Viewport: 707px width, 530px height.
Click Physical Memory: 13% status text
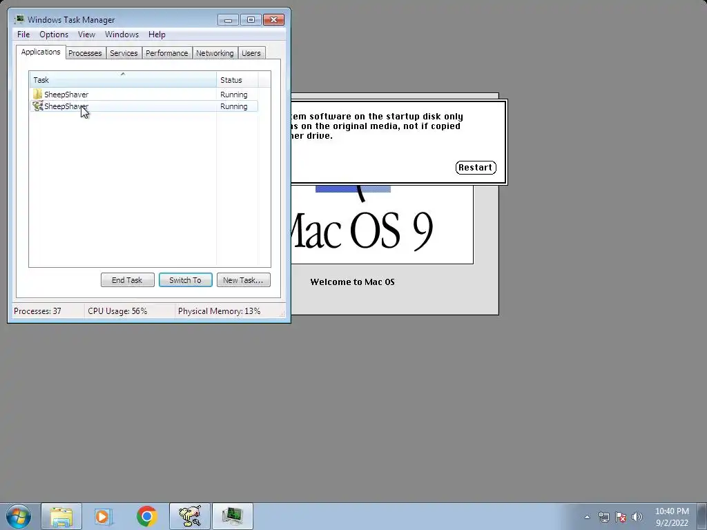click(219, 311)
